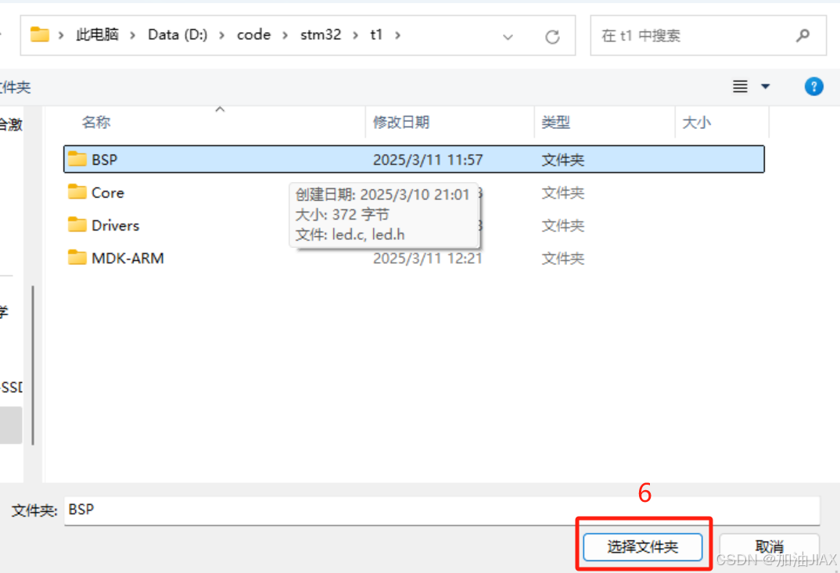Click the folder icon in address bar
The width and height of the screenshot is (840, 573).
pos(40,35)
